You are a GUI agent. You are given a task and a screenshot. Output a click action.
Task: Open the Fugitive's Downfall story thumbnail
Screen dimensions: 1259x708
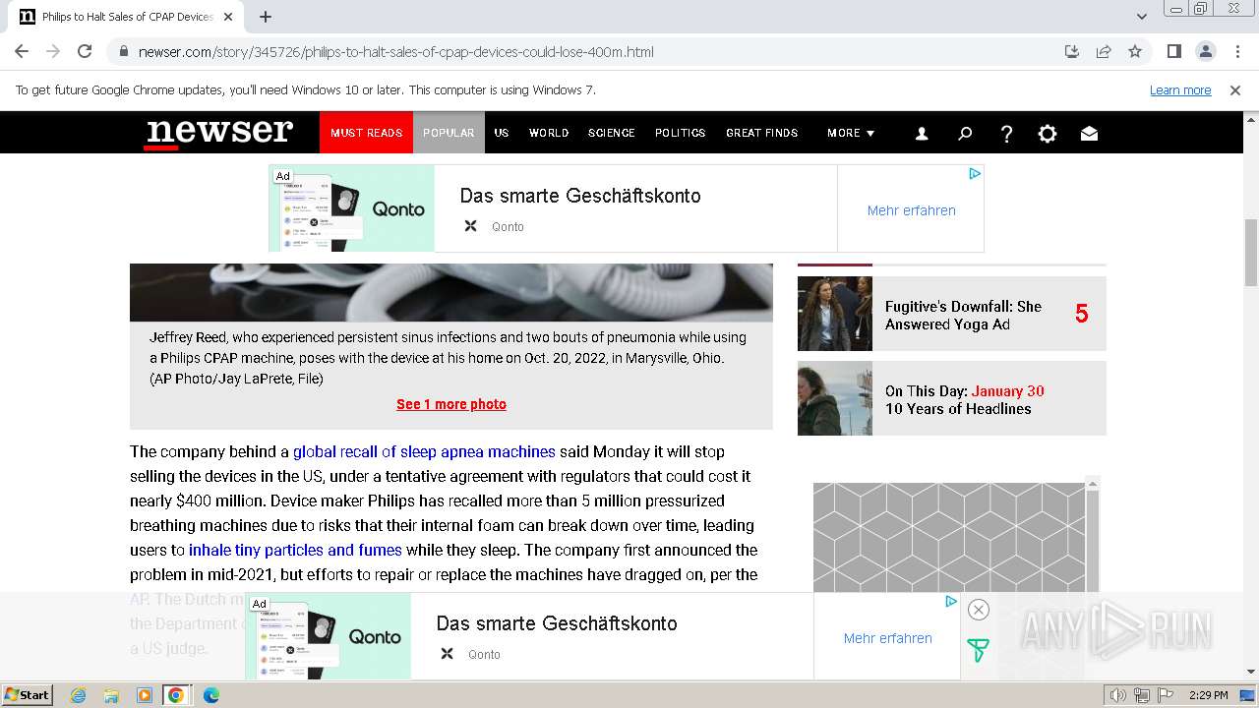(835, 314)
